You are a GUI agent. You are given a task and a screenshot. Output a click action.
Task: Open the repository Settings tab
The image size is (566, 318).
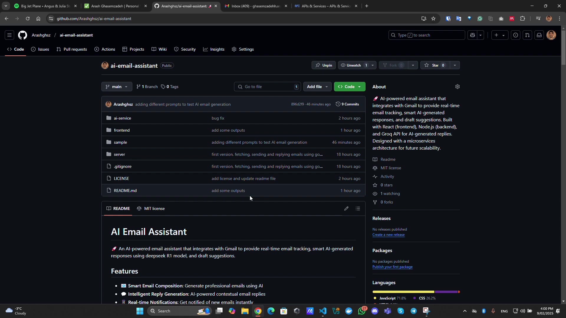tap(243, 49)
